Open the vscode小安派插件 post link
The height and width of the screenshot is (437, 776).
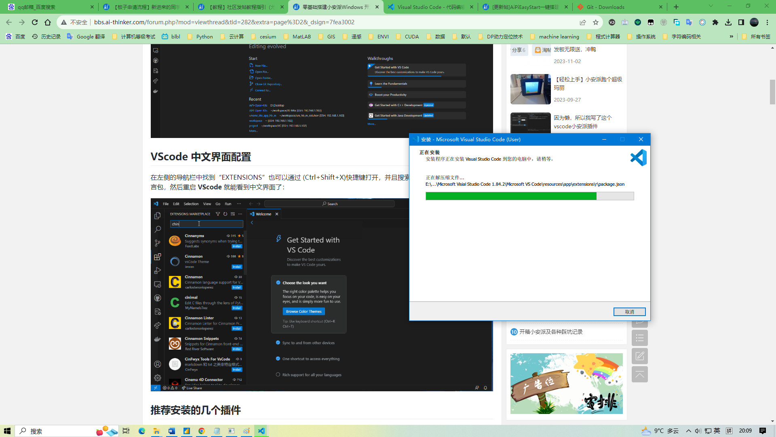[583, 122]
